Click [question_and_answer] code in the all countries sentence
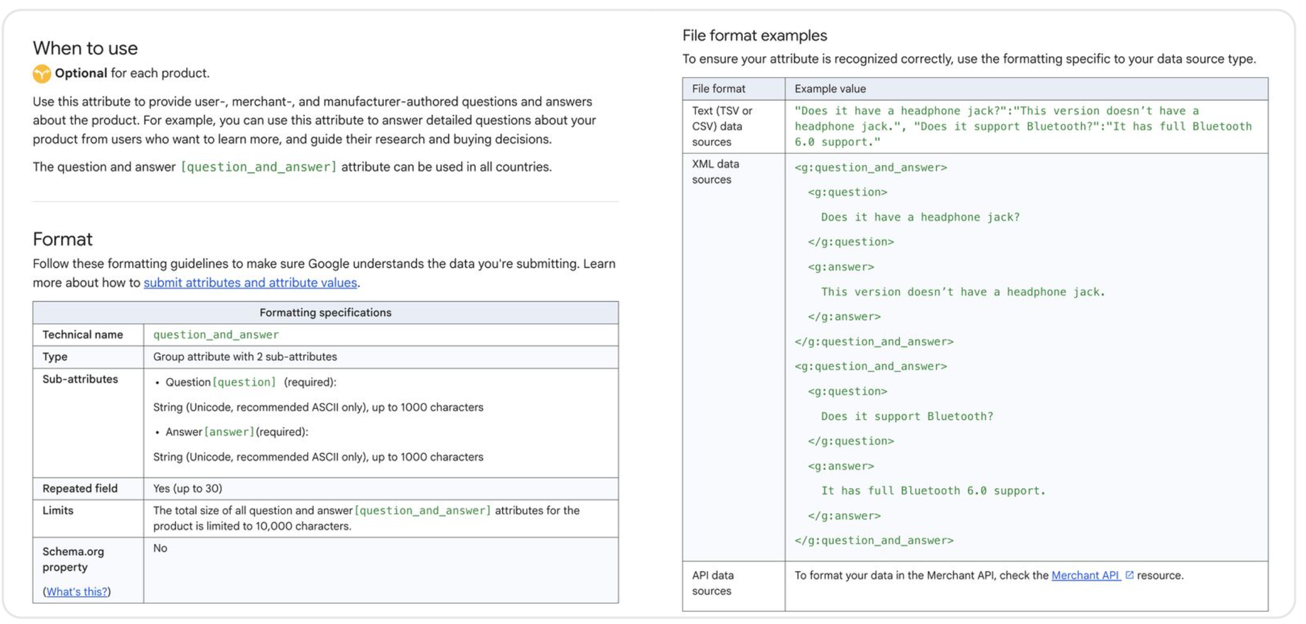 [x=258, y=167]
